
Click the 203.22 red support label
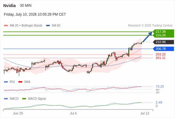[x=160, y=54]
